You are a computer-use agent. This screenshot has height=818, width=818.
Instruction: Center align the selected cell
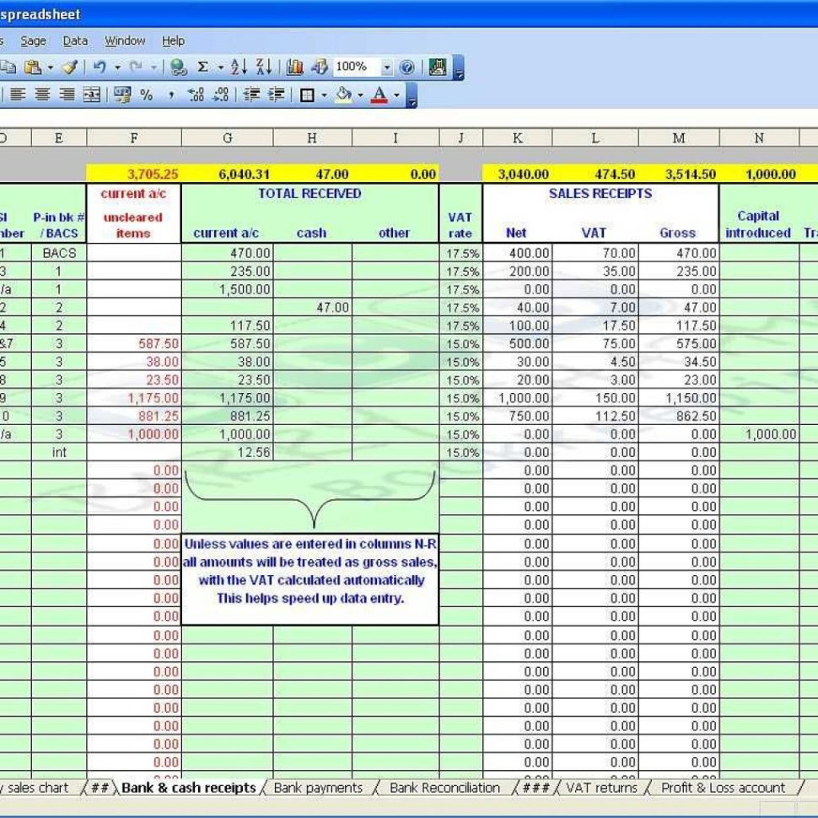pyautogui.click(x=43, y=96)
